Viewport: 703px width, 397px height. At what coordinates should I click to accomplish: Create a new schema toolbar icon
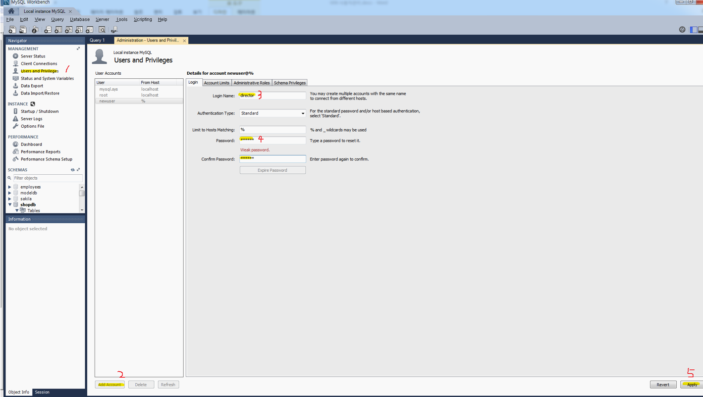click(48, 30)
